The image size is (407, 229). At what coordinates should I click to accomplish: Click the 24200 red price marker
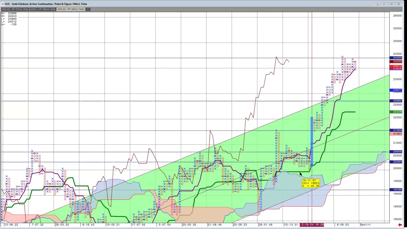(396, 61)
